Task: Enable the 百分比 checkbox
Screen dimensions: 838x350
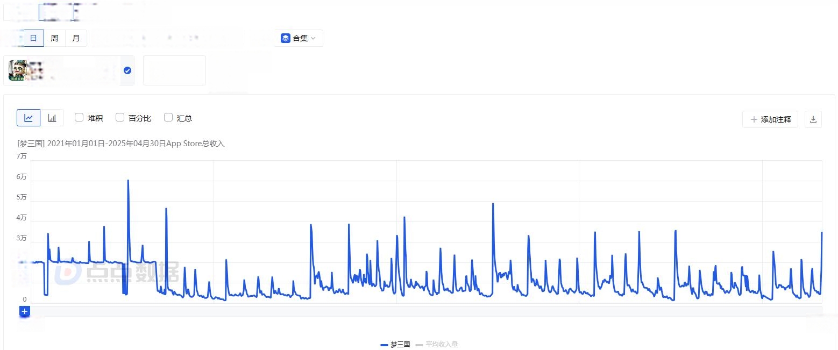Action: click(x=120, y=118)
